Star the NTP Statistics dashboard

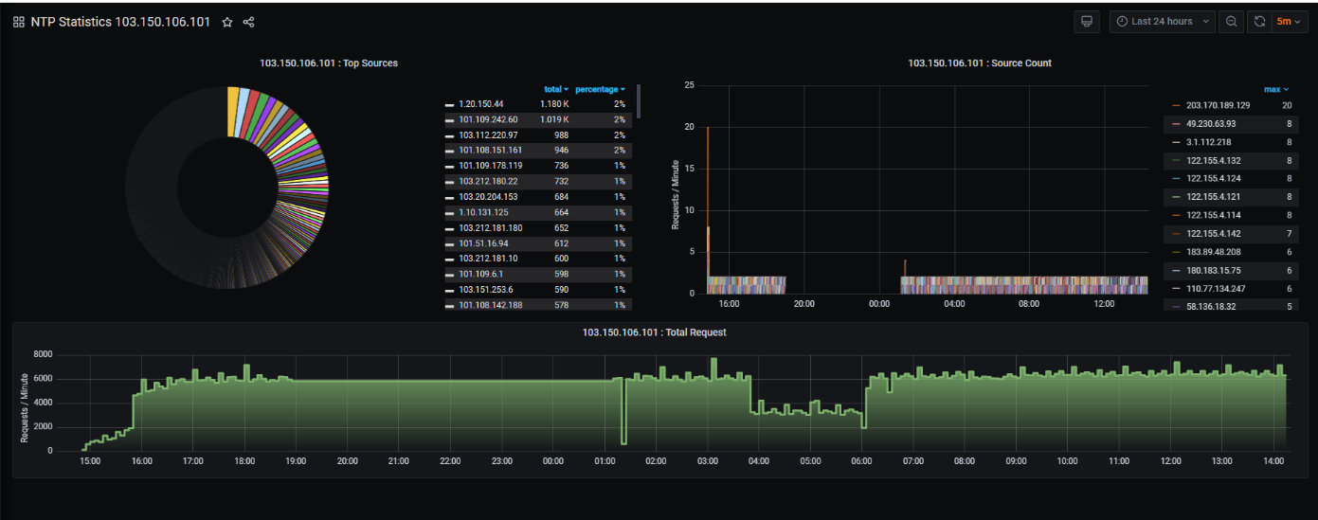pyautogui.click(x=227, y=22)
